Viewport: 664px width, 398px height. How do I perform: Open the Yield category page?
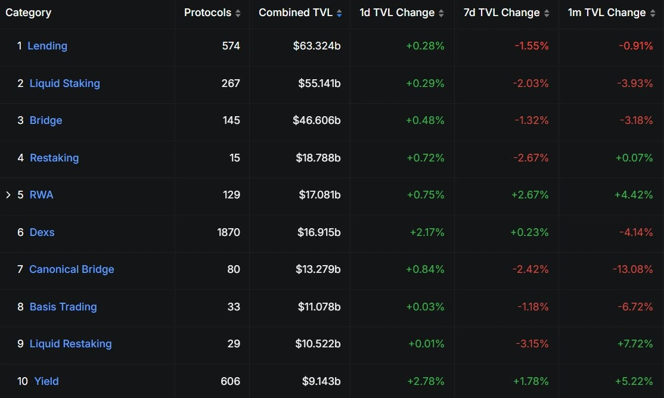[x=46, y=381]
